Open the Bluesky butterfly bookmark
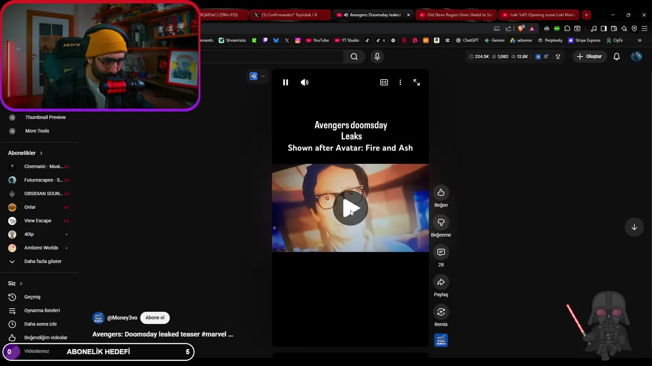Screen dimensions: 652x366 [x=276, y=40]
